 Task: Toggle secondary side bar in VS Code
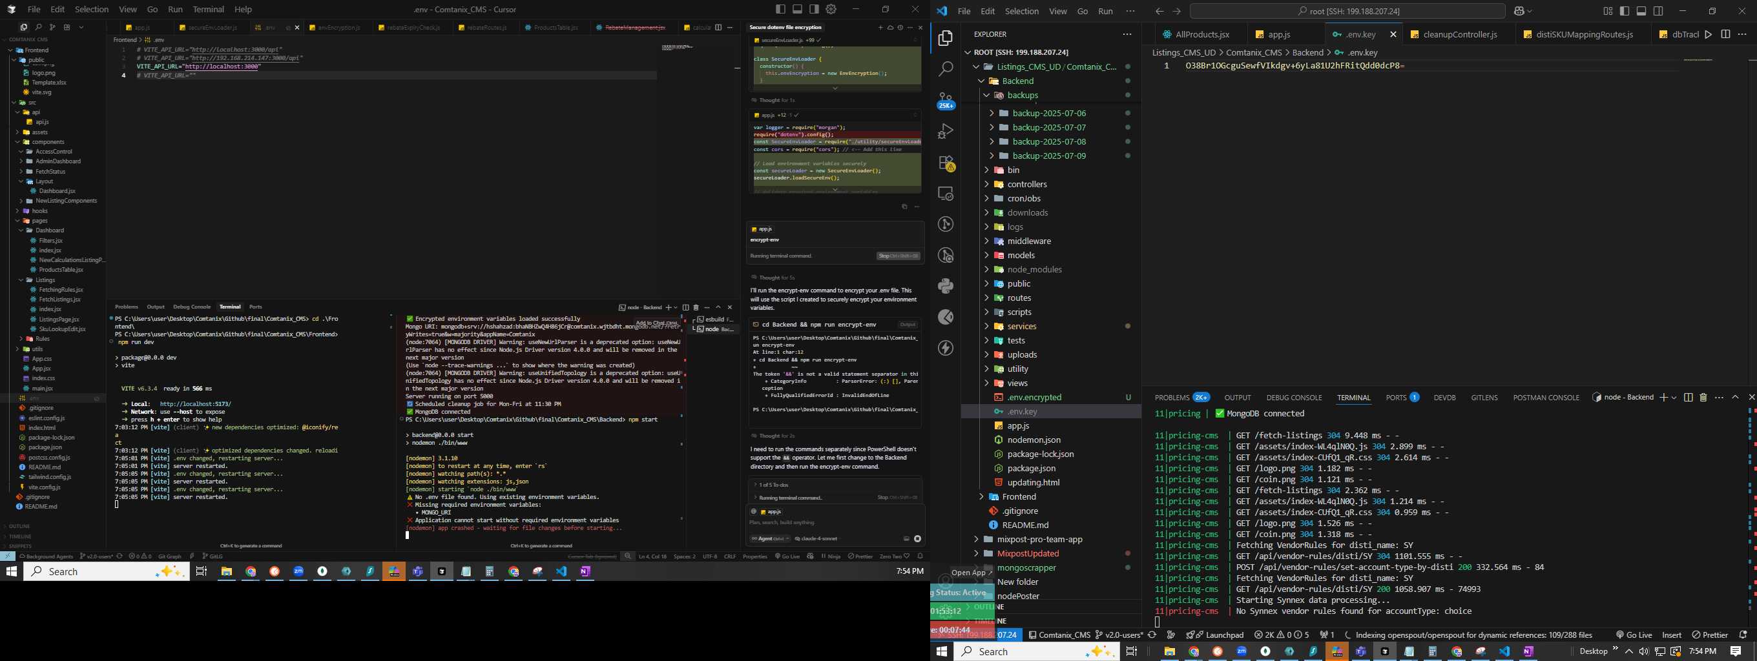[1658, 11]
